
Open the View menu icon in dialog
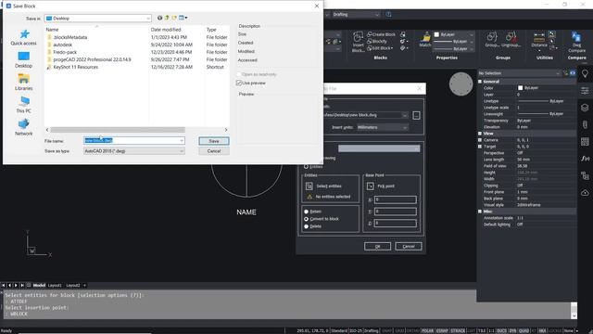coord(183,18)
